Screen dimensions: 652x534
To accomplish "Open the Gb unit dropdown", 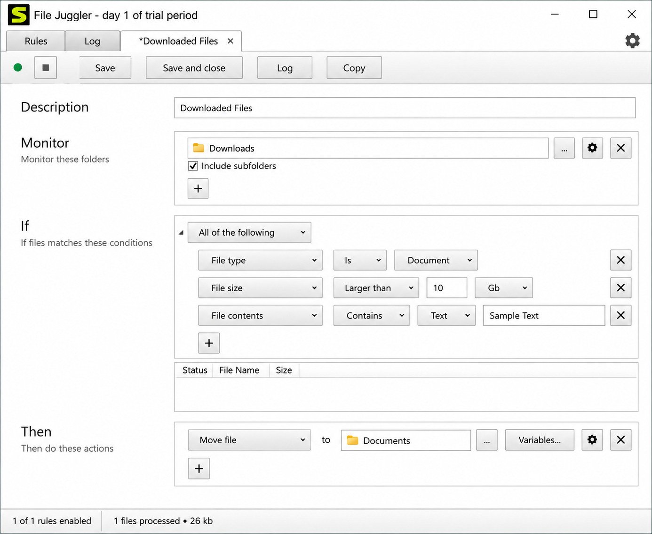I will coord(504,288).
